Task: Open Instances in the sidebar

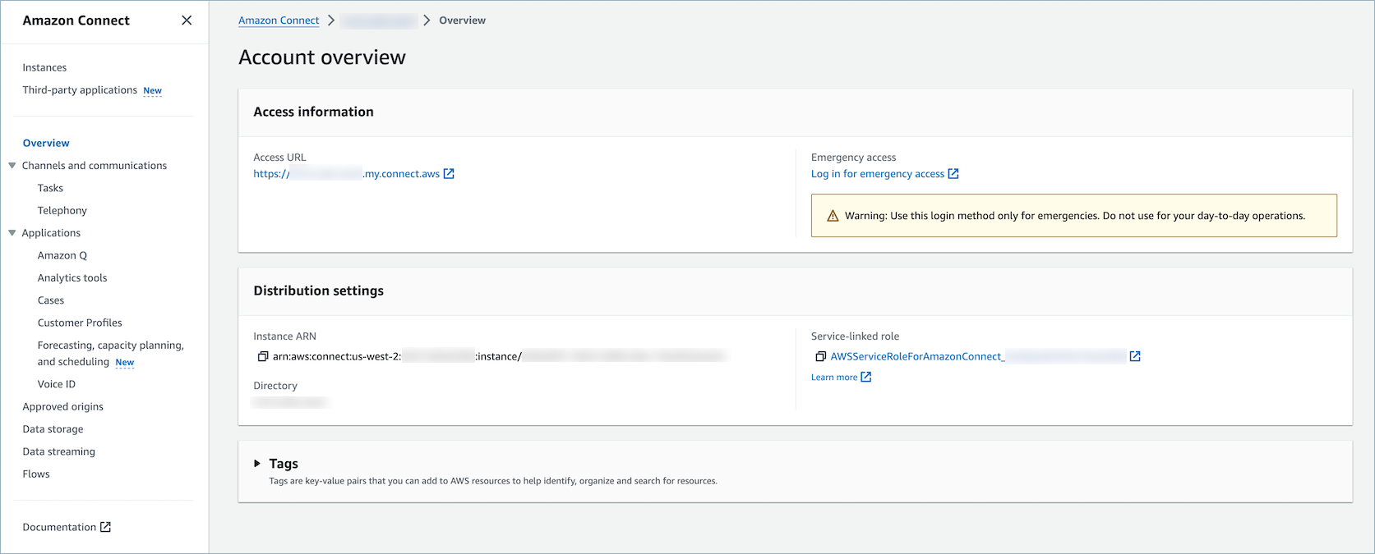Action: click(x=44, y=68)
